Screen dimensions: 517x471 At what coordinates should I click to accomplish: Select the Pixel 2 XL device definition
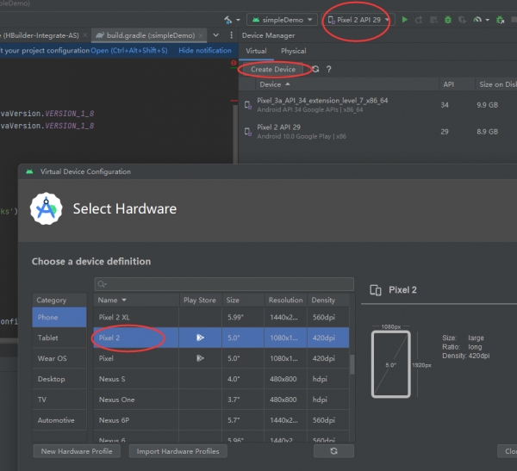point(221,317)
